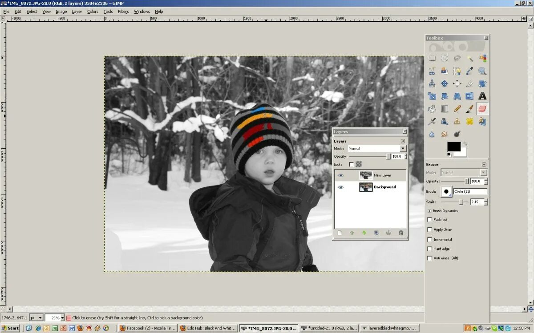Select the Airbrush tool
This screenshot has height=333, width=534.
432,121
